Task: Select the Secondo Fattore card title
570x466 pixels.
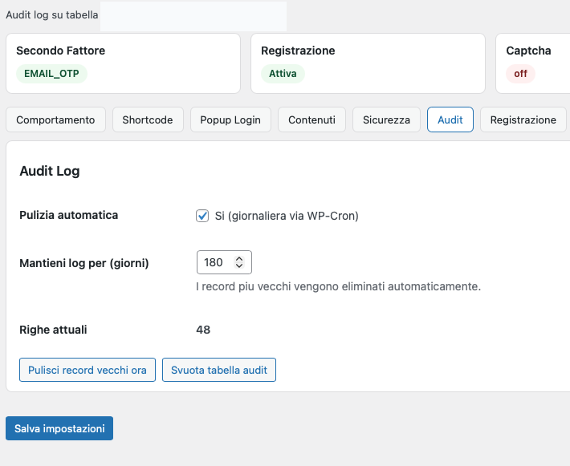Action: pos(60,51)
